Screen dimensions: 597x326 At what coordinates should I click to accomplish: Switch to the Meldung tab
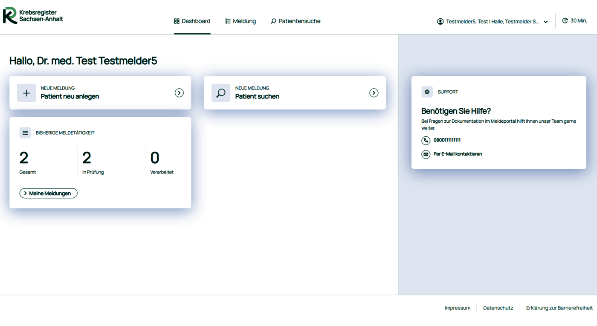(241, 21)
